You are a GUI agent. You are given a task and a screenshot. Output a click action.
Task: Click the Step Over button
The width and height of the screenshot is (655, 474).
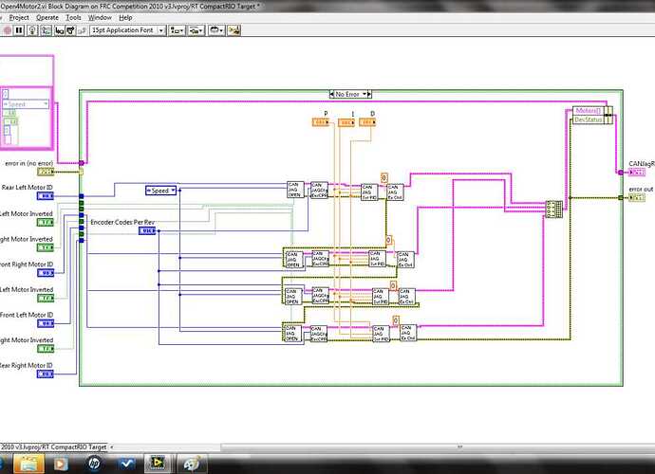(x=70, y=30)
